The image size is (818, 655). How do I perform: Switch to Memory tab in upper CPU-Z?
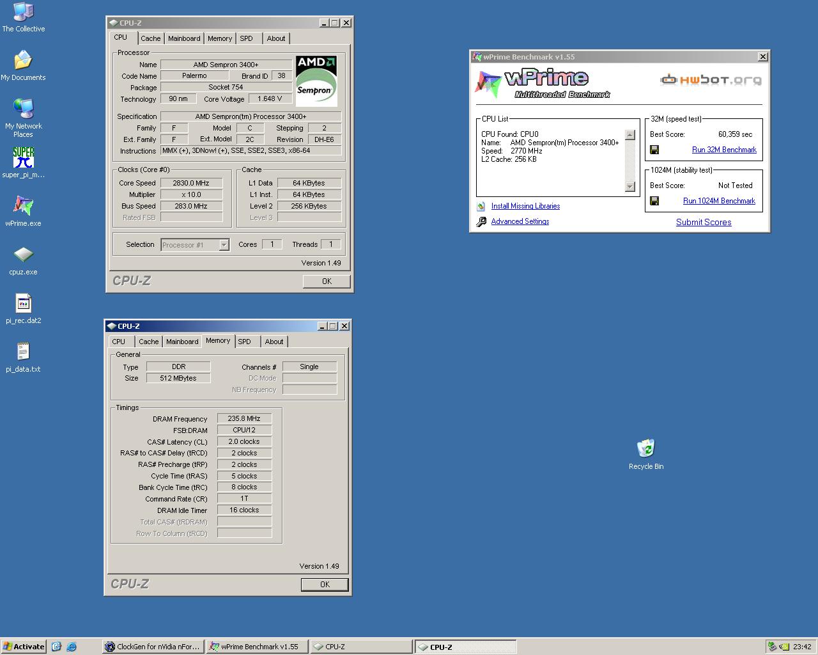pos(220,38)
